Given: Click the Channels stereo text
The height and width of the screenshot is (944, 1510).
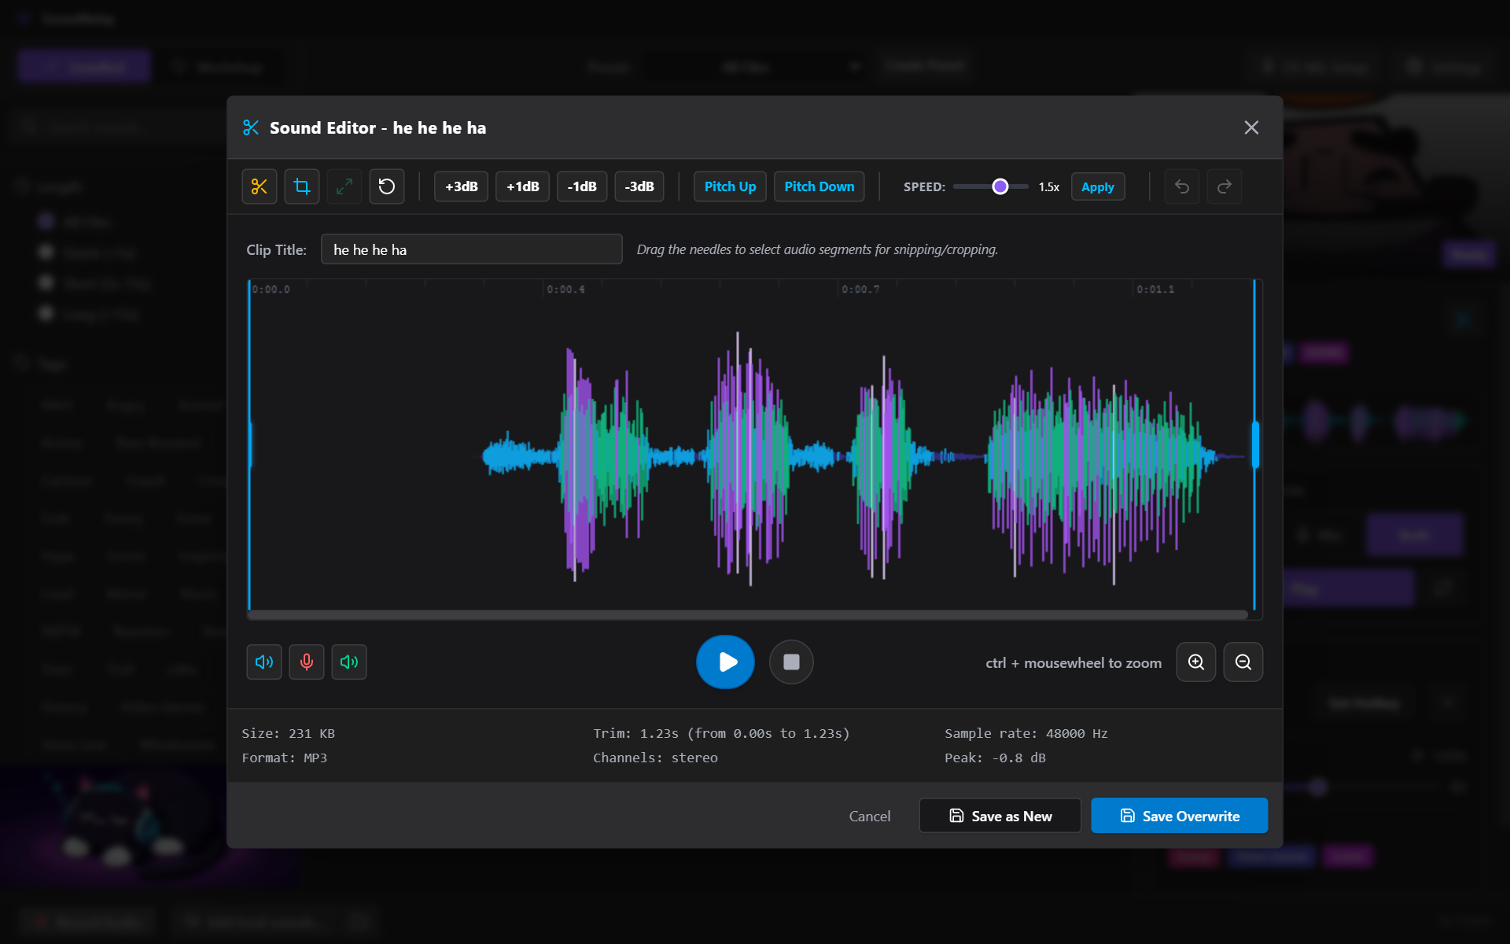Looking at the screenshot, I should (655, 758).
